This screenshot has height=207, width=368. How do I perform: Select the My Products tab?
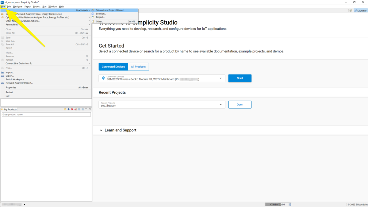click(x=9, y=109)
